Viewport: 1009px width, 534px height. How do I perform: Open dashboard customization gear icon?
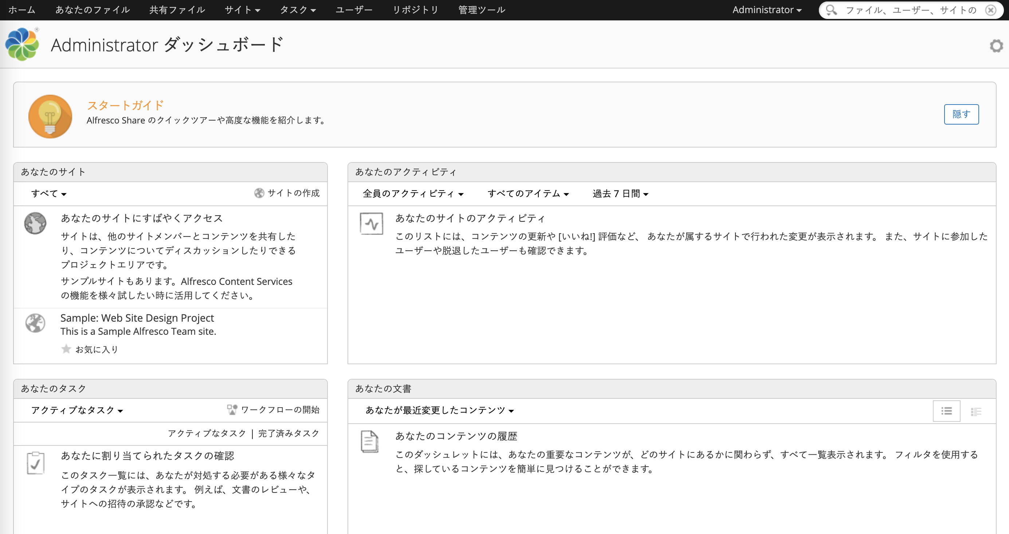coord(996,46)
